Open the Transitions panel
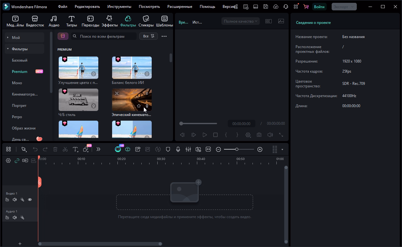 coord(90,21)
